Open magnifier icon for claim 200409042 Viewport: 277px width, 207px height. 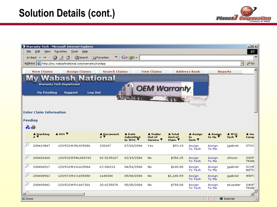(27, 184)
